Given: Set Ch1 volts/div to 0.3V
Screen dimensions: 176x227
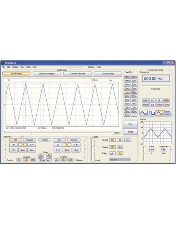Looking at the screenshot, I should click(x=32, y=145).
